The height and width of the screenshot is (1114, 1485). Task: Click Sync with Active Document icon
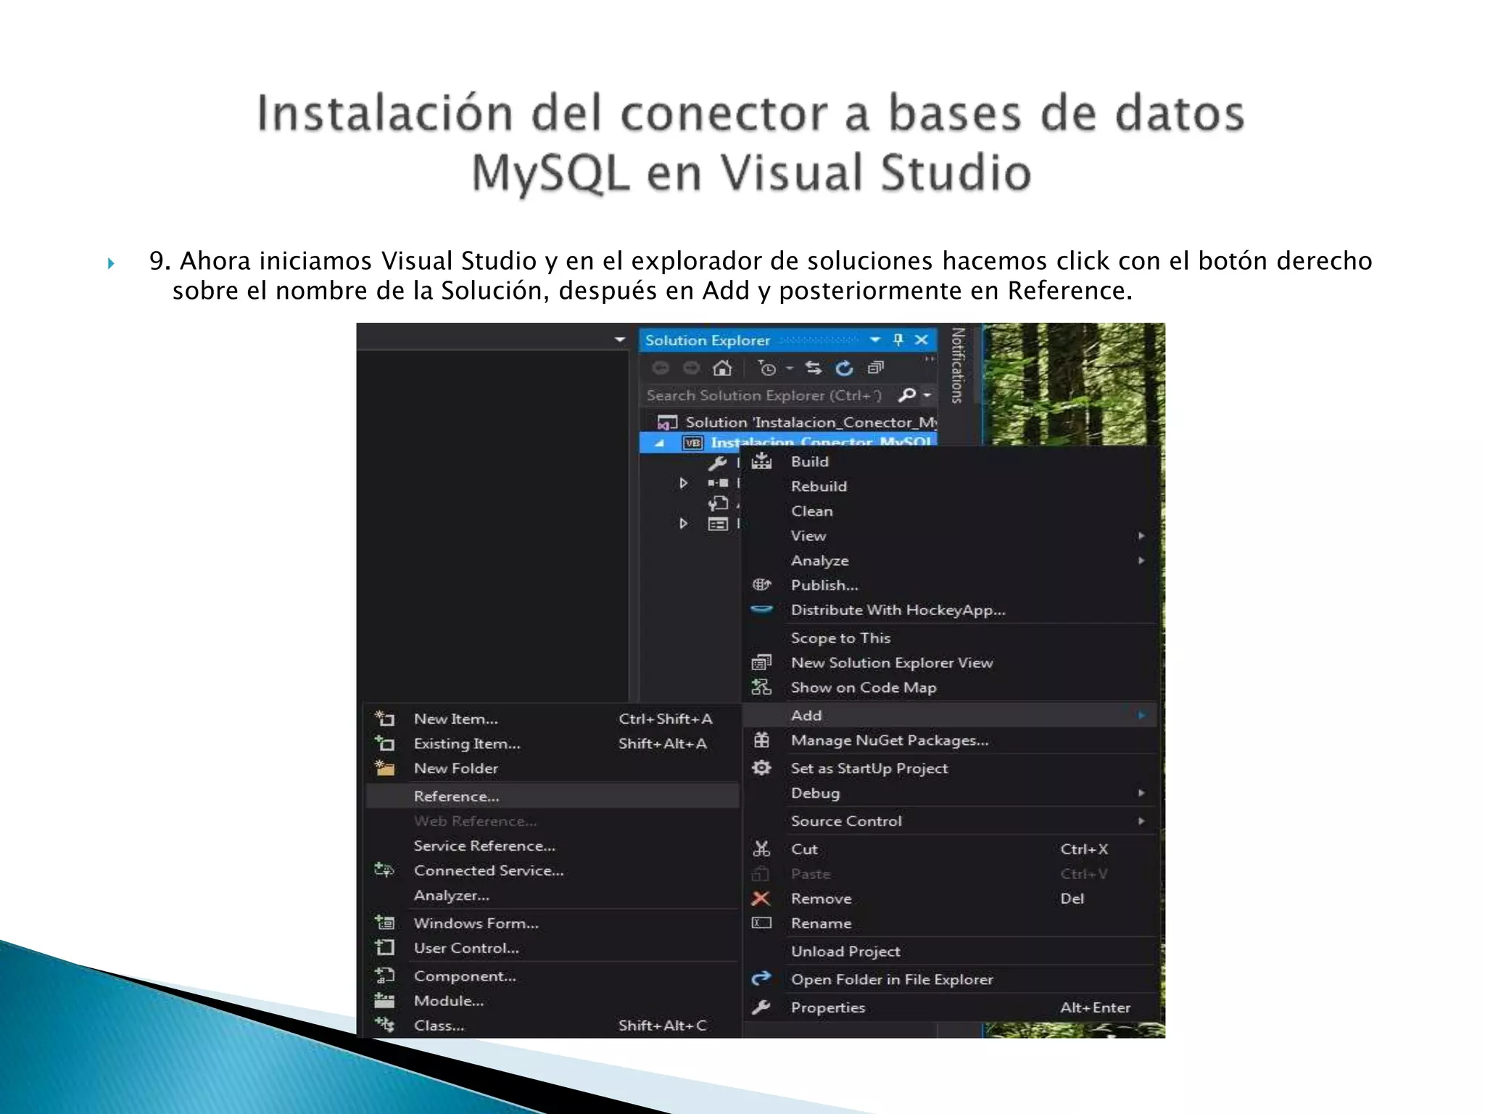(x=814, y=368)
